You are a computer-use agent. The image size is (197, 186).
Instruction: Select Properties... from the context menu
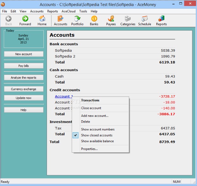(89, 149)
